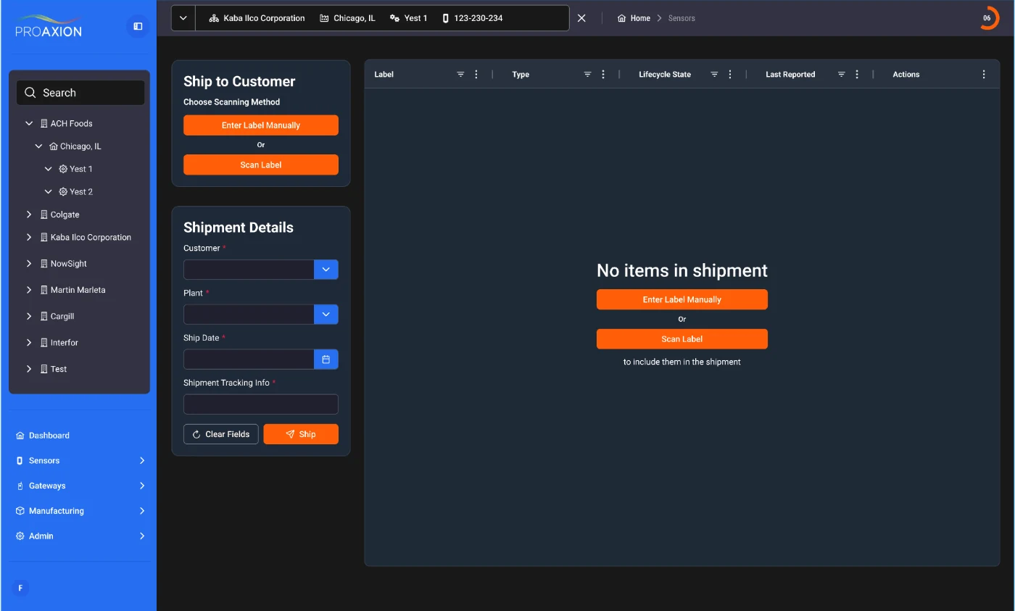Expand the Interfor tree node
This screenshot has height=611, width=1015.
point(29,343)
